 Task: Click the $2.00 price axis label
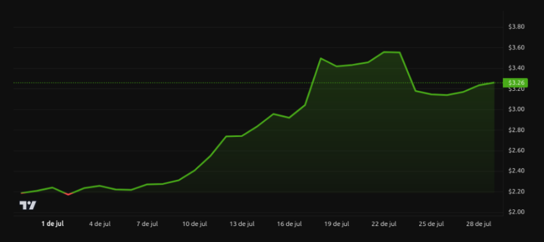516,212
